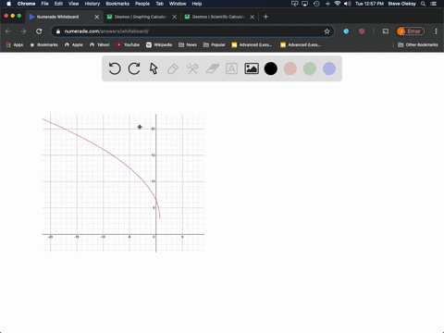The height and width of the screenshot is (333, 444).
Task: Open the People menu
Action: point(142,4)
